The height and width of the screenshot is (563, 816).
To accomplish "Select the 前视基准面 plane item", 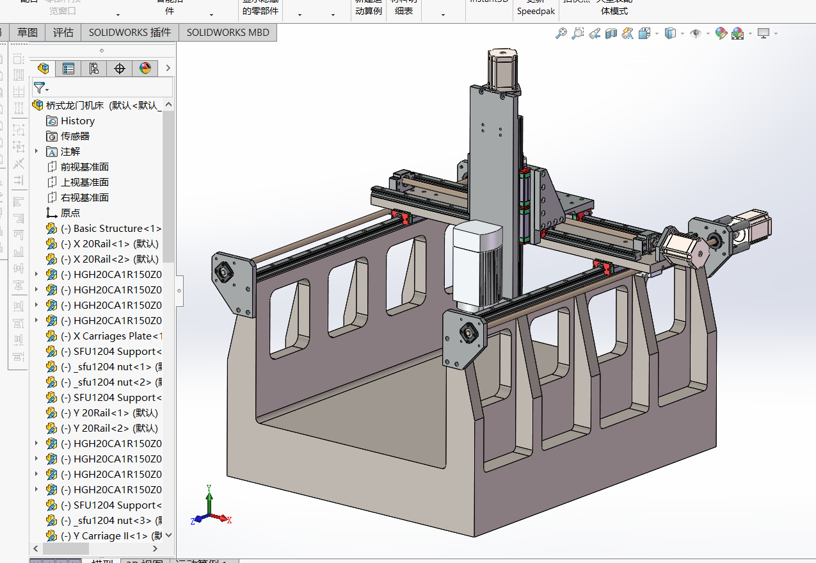I will point(84,167).
